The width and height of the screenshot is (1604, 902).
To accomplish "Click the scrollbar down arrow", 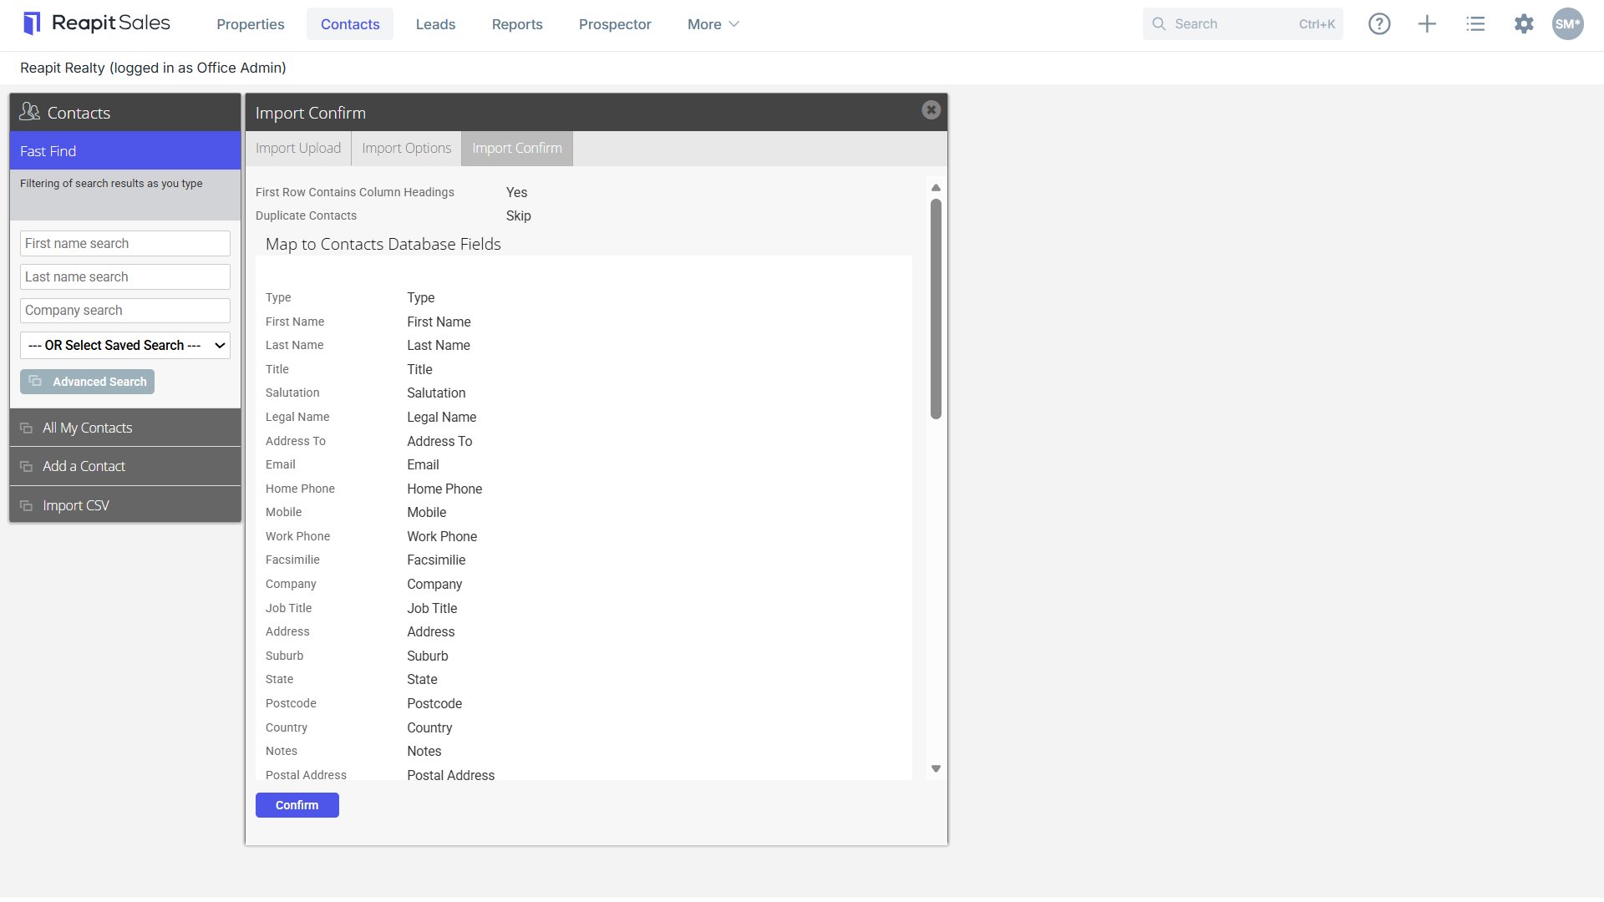I will point(936,768).
